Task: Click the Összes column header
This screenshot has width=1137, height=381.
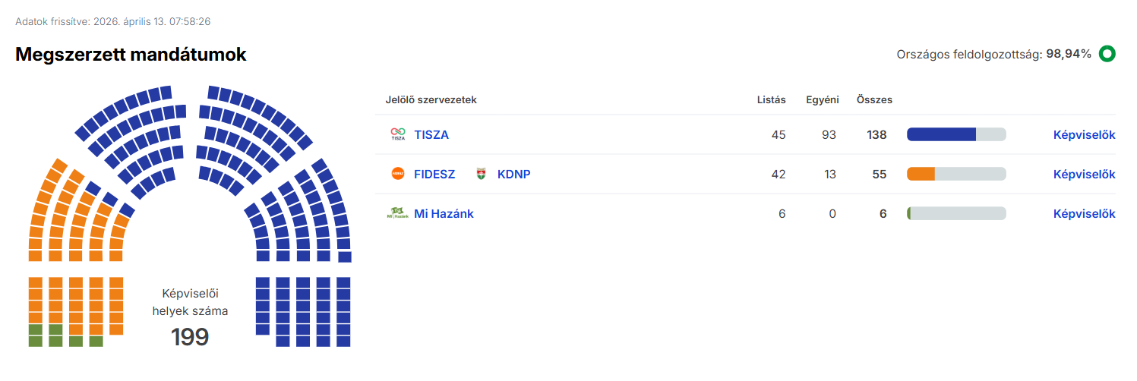Action: (x=874, y=99)
